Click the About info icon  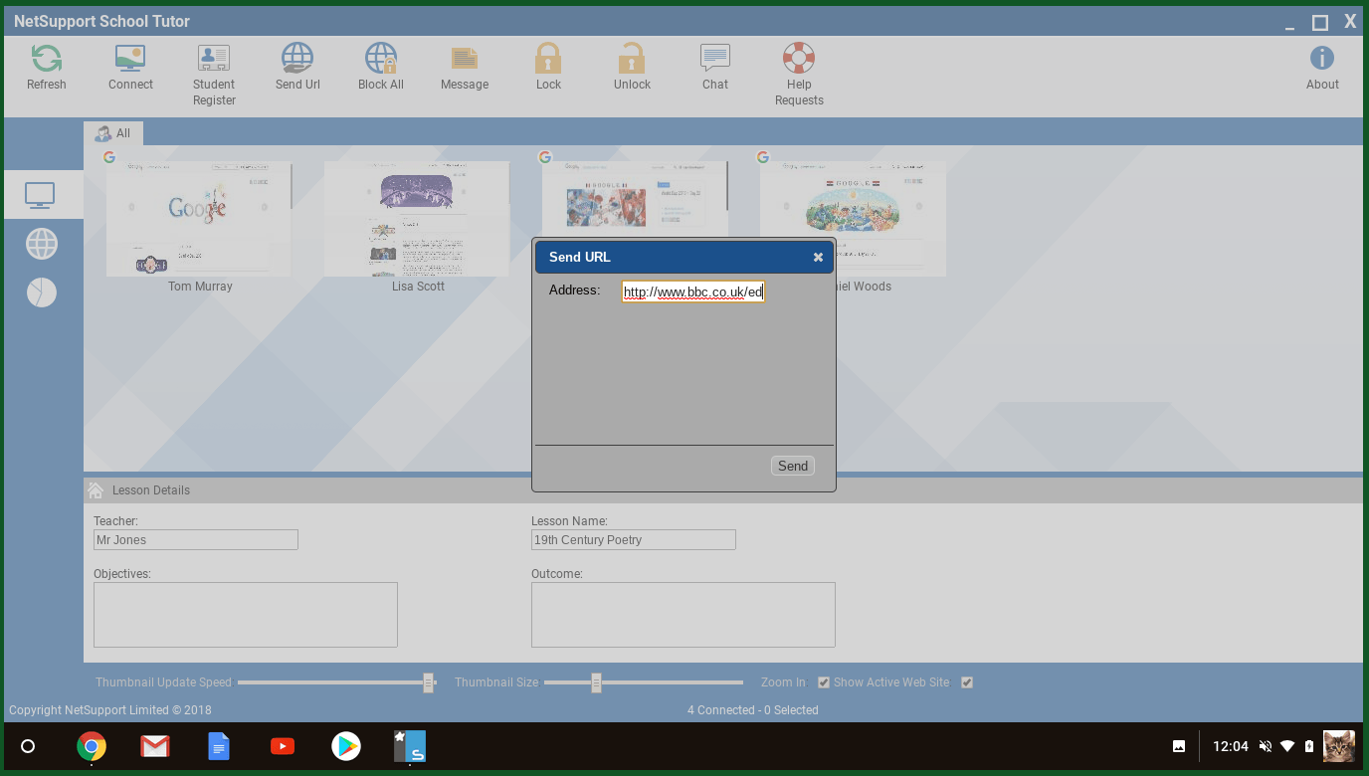[x=1322, y=60]
